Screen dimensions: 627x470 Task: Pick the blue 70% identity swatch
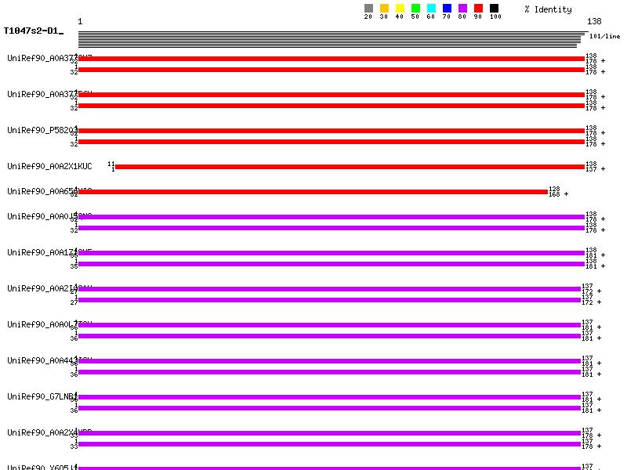447,9
